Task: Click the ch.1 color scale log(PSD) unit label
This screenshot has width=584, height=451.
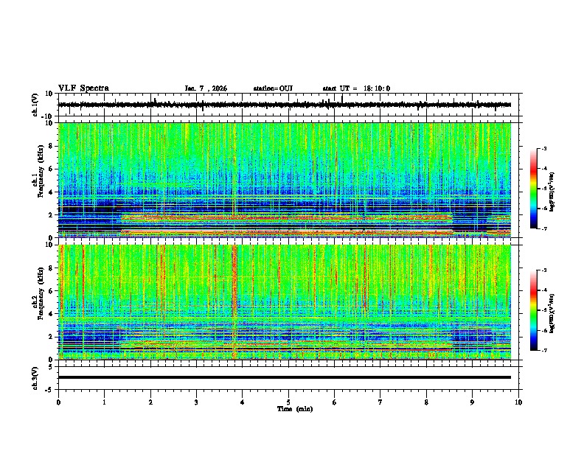Action: click(552, 192)
